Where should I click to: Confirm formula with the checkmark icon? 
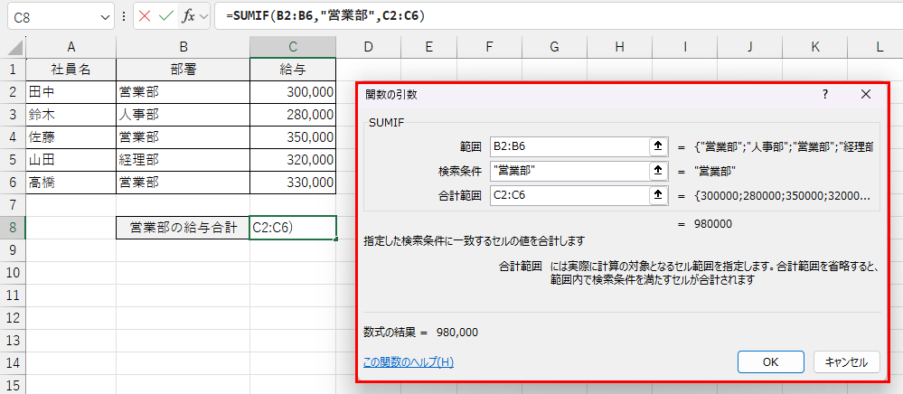[x=166, y=16]
